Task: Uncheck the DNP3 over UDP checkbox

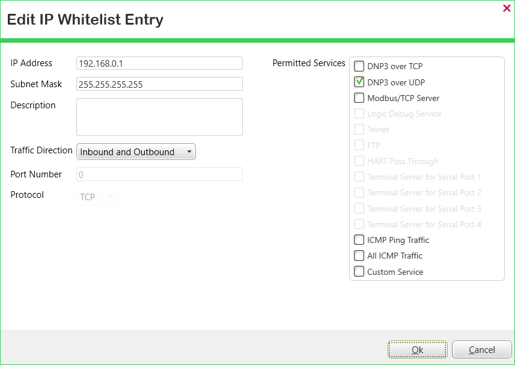Action: 359,82
